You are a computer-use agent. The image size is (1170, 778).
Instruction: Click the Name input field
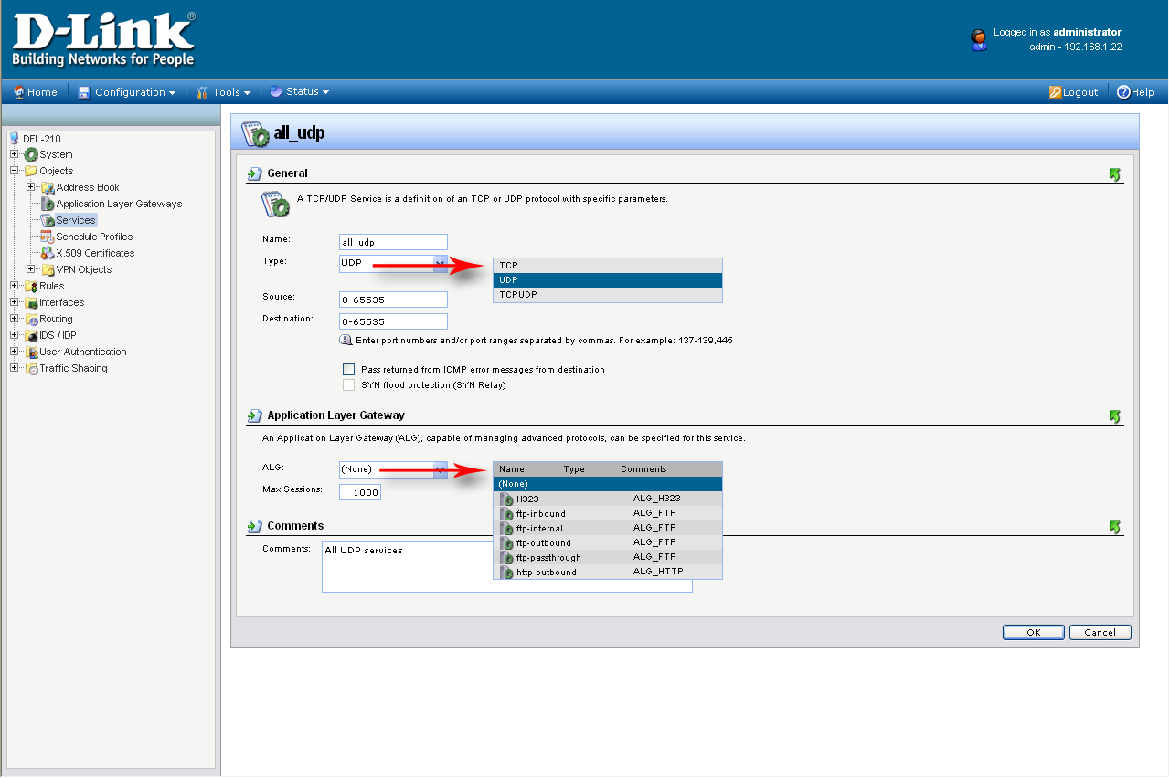394,242
